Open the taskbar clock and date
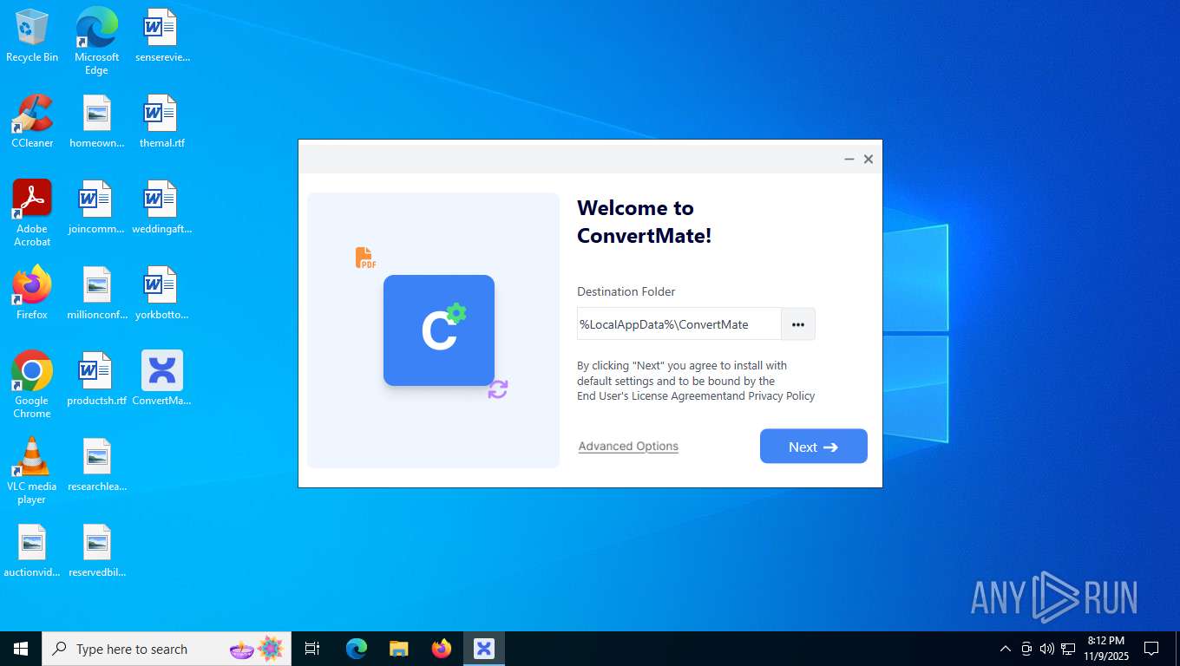The height and width of the screenshot is (666, 1180). (1105, 649)
